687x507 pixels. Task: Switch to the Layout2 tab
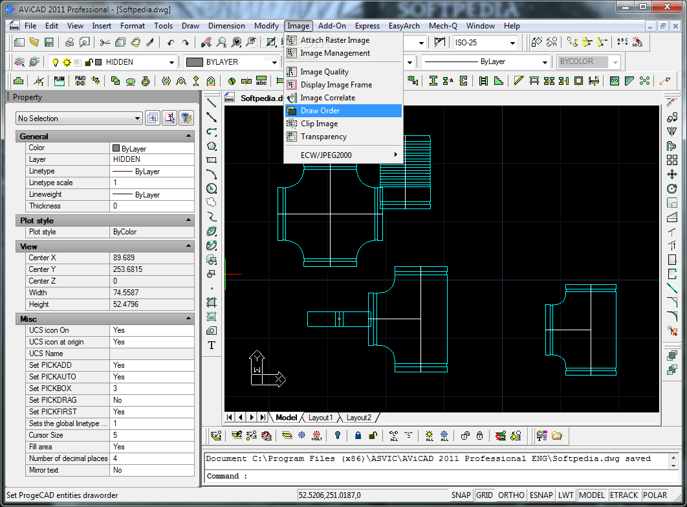pyautogui.click(x=359, y=418)
